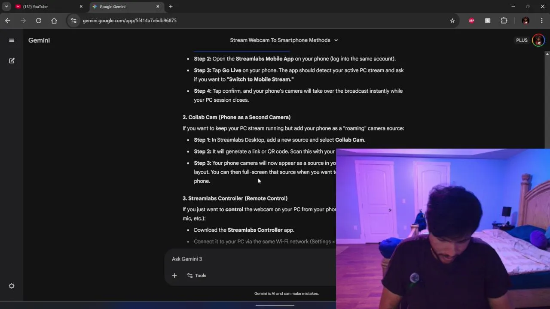550x309 pixels.
Task: Open Chrome profile avatar in toolbar
Action: [526, 21]
